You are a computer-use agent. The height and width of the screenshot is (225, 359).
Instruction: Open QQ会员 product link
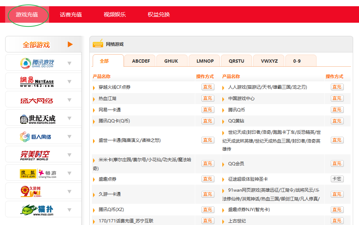pos(236,163)
